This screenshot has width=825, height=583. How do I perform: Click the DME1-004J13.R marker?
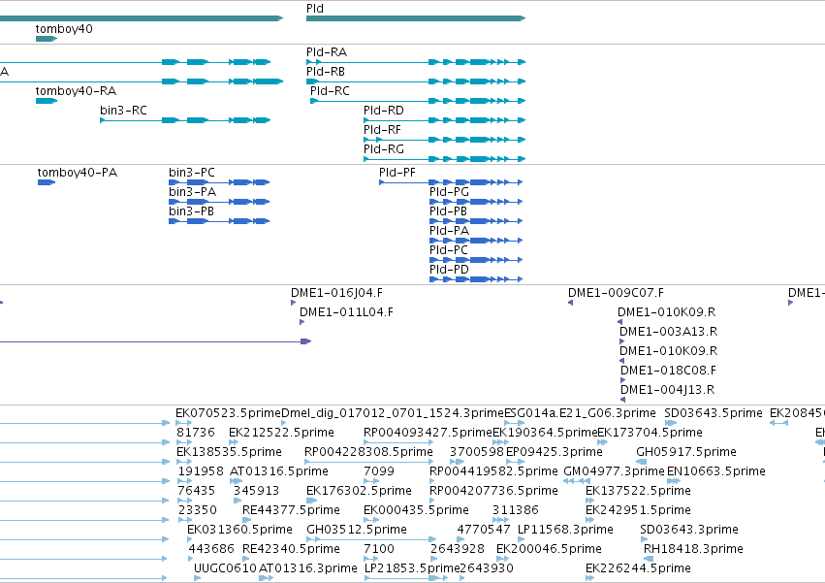pyautogui.click(x=623, y=400)
